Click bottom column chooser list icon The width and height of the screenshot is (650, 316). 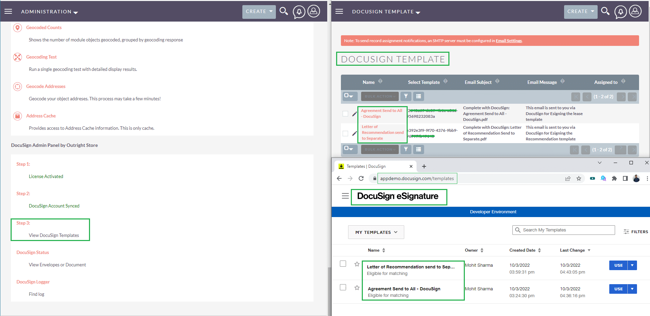coord(418,149)
